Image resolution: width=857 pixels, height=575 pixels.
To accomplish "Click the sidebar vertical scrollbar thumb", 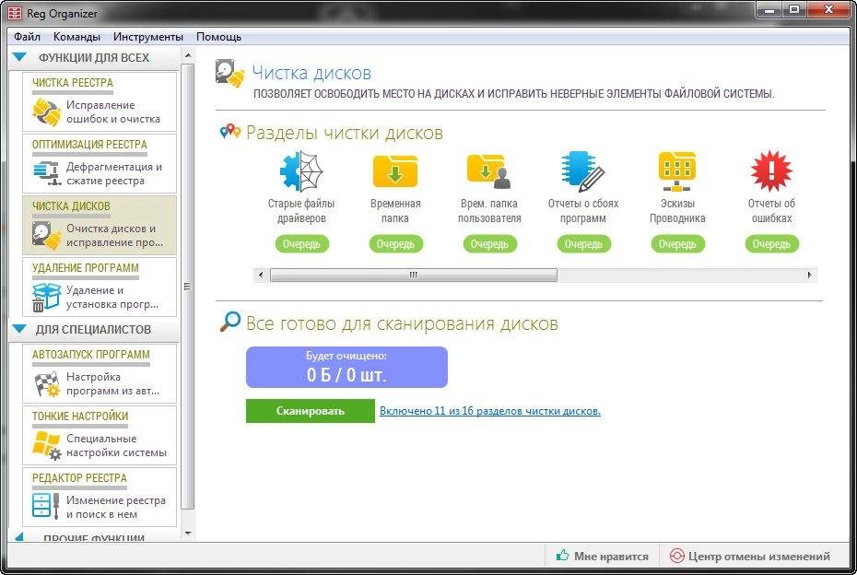I will (x=188, y=287).
